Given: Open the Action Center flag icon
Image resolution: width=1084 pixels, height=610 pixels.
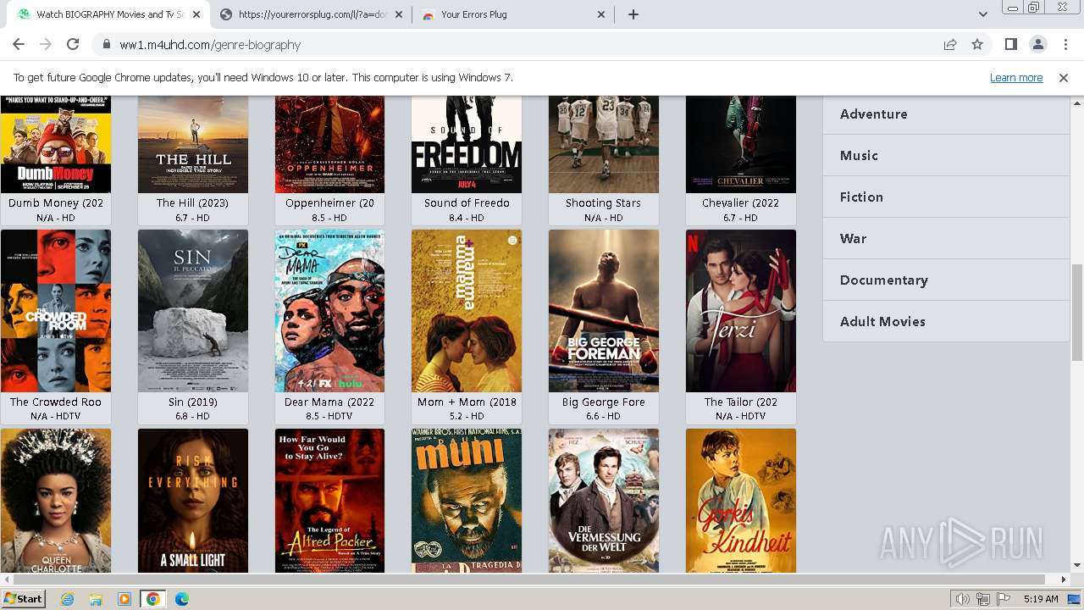Looking at the screenshot, I should click(x=1004, y=599).
